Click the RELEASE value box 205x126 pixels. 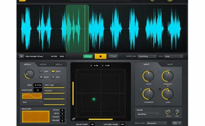pos(62,121)
